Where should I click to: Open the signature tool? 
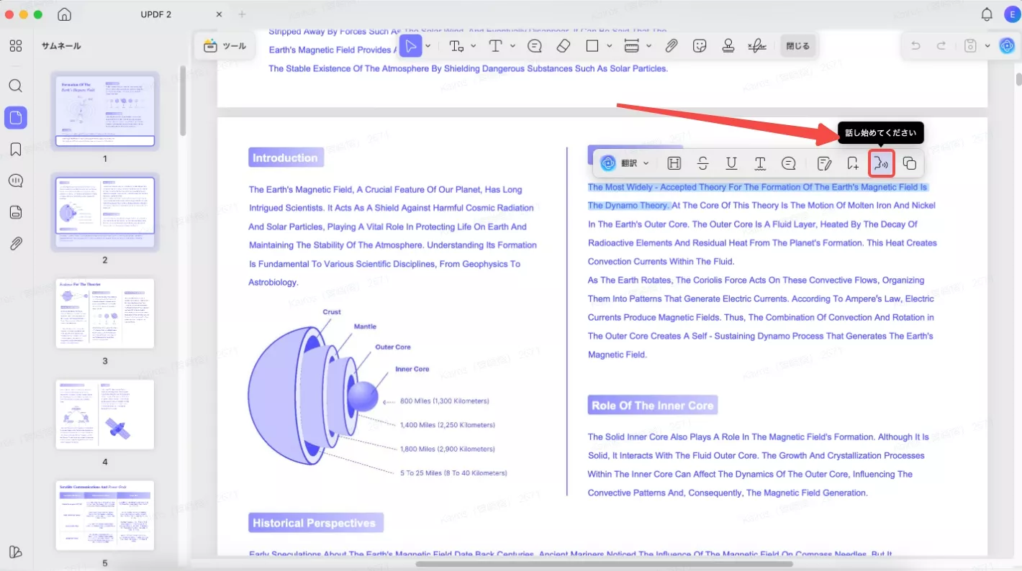pyautogui.click(x=756, y=46)
